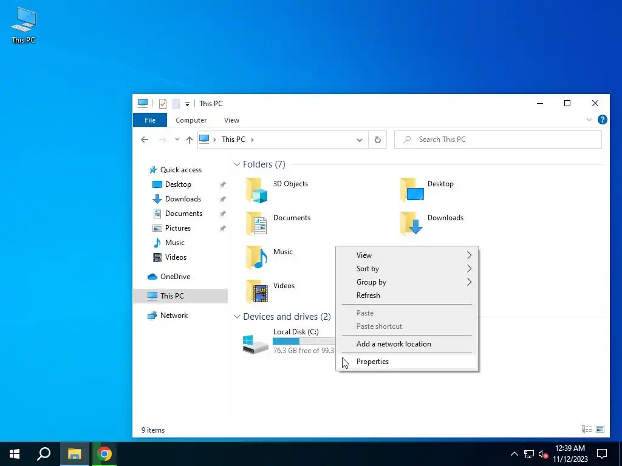Viewport: 622px width, 466px height.
Task: Expand the ribbon with the chevron
Action: tap(589, 120)
